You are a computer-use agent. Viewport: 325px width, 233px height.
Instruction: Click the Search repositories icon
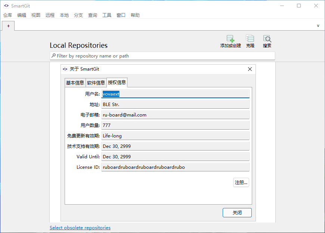click(267, 39)
